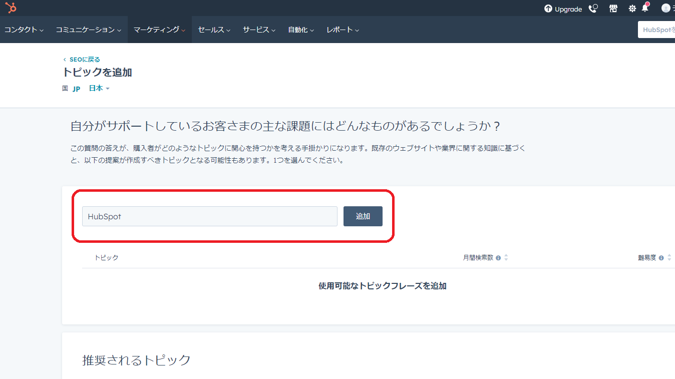Sort by 月間検索数 arrows
This screenshot has height=379, width=675.
tap(506, 257)
